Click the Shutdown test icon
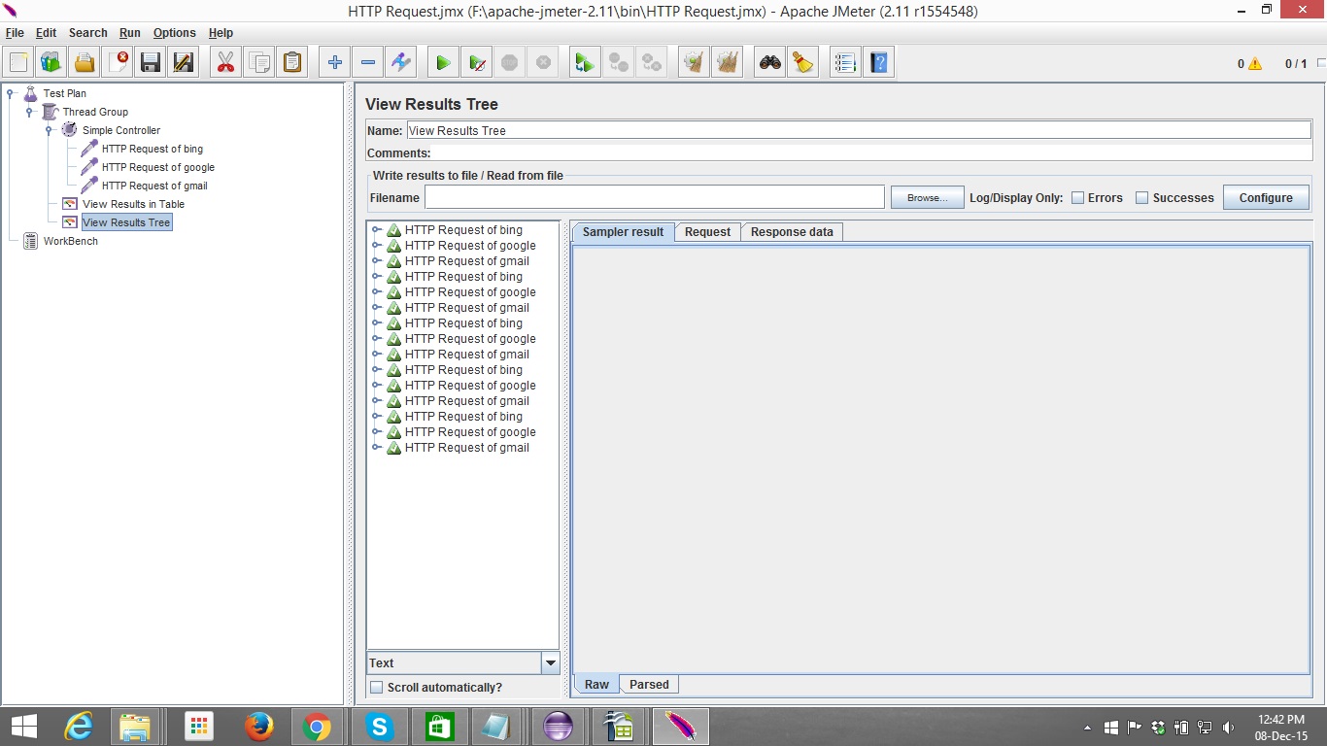The width and height of the screenshot is (1327, 746). (543, 63)
